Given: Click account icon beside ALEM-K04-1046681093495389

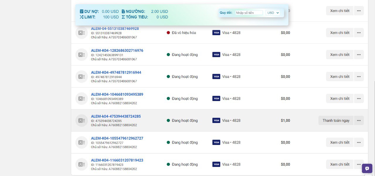Looking at the screenshot, I should tap(81, 98).
